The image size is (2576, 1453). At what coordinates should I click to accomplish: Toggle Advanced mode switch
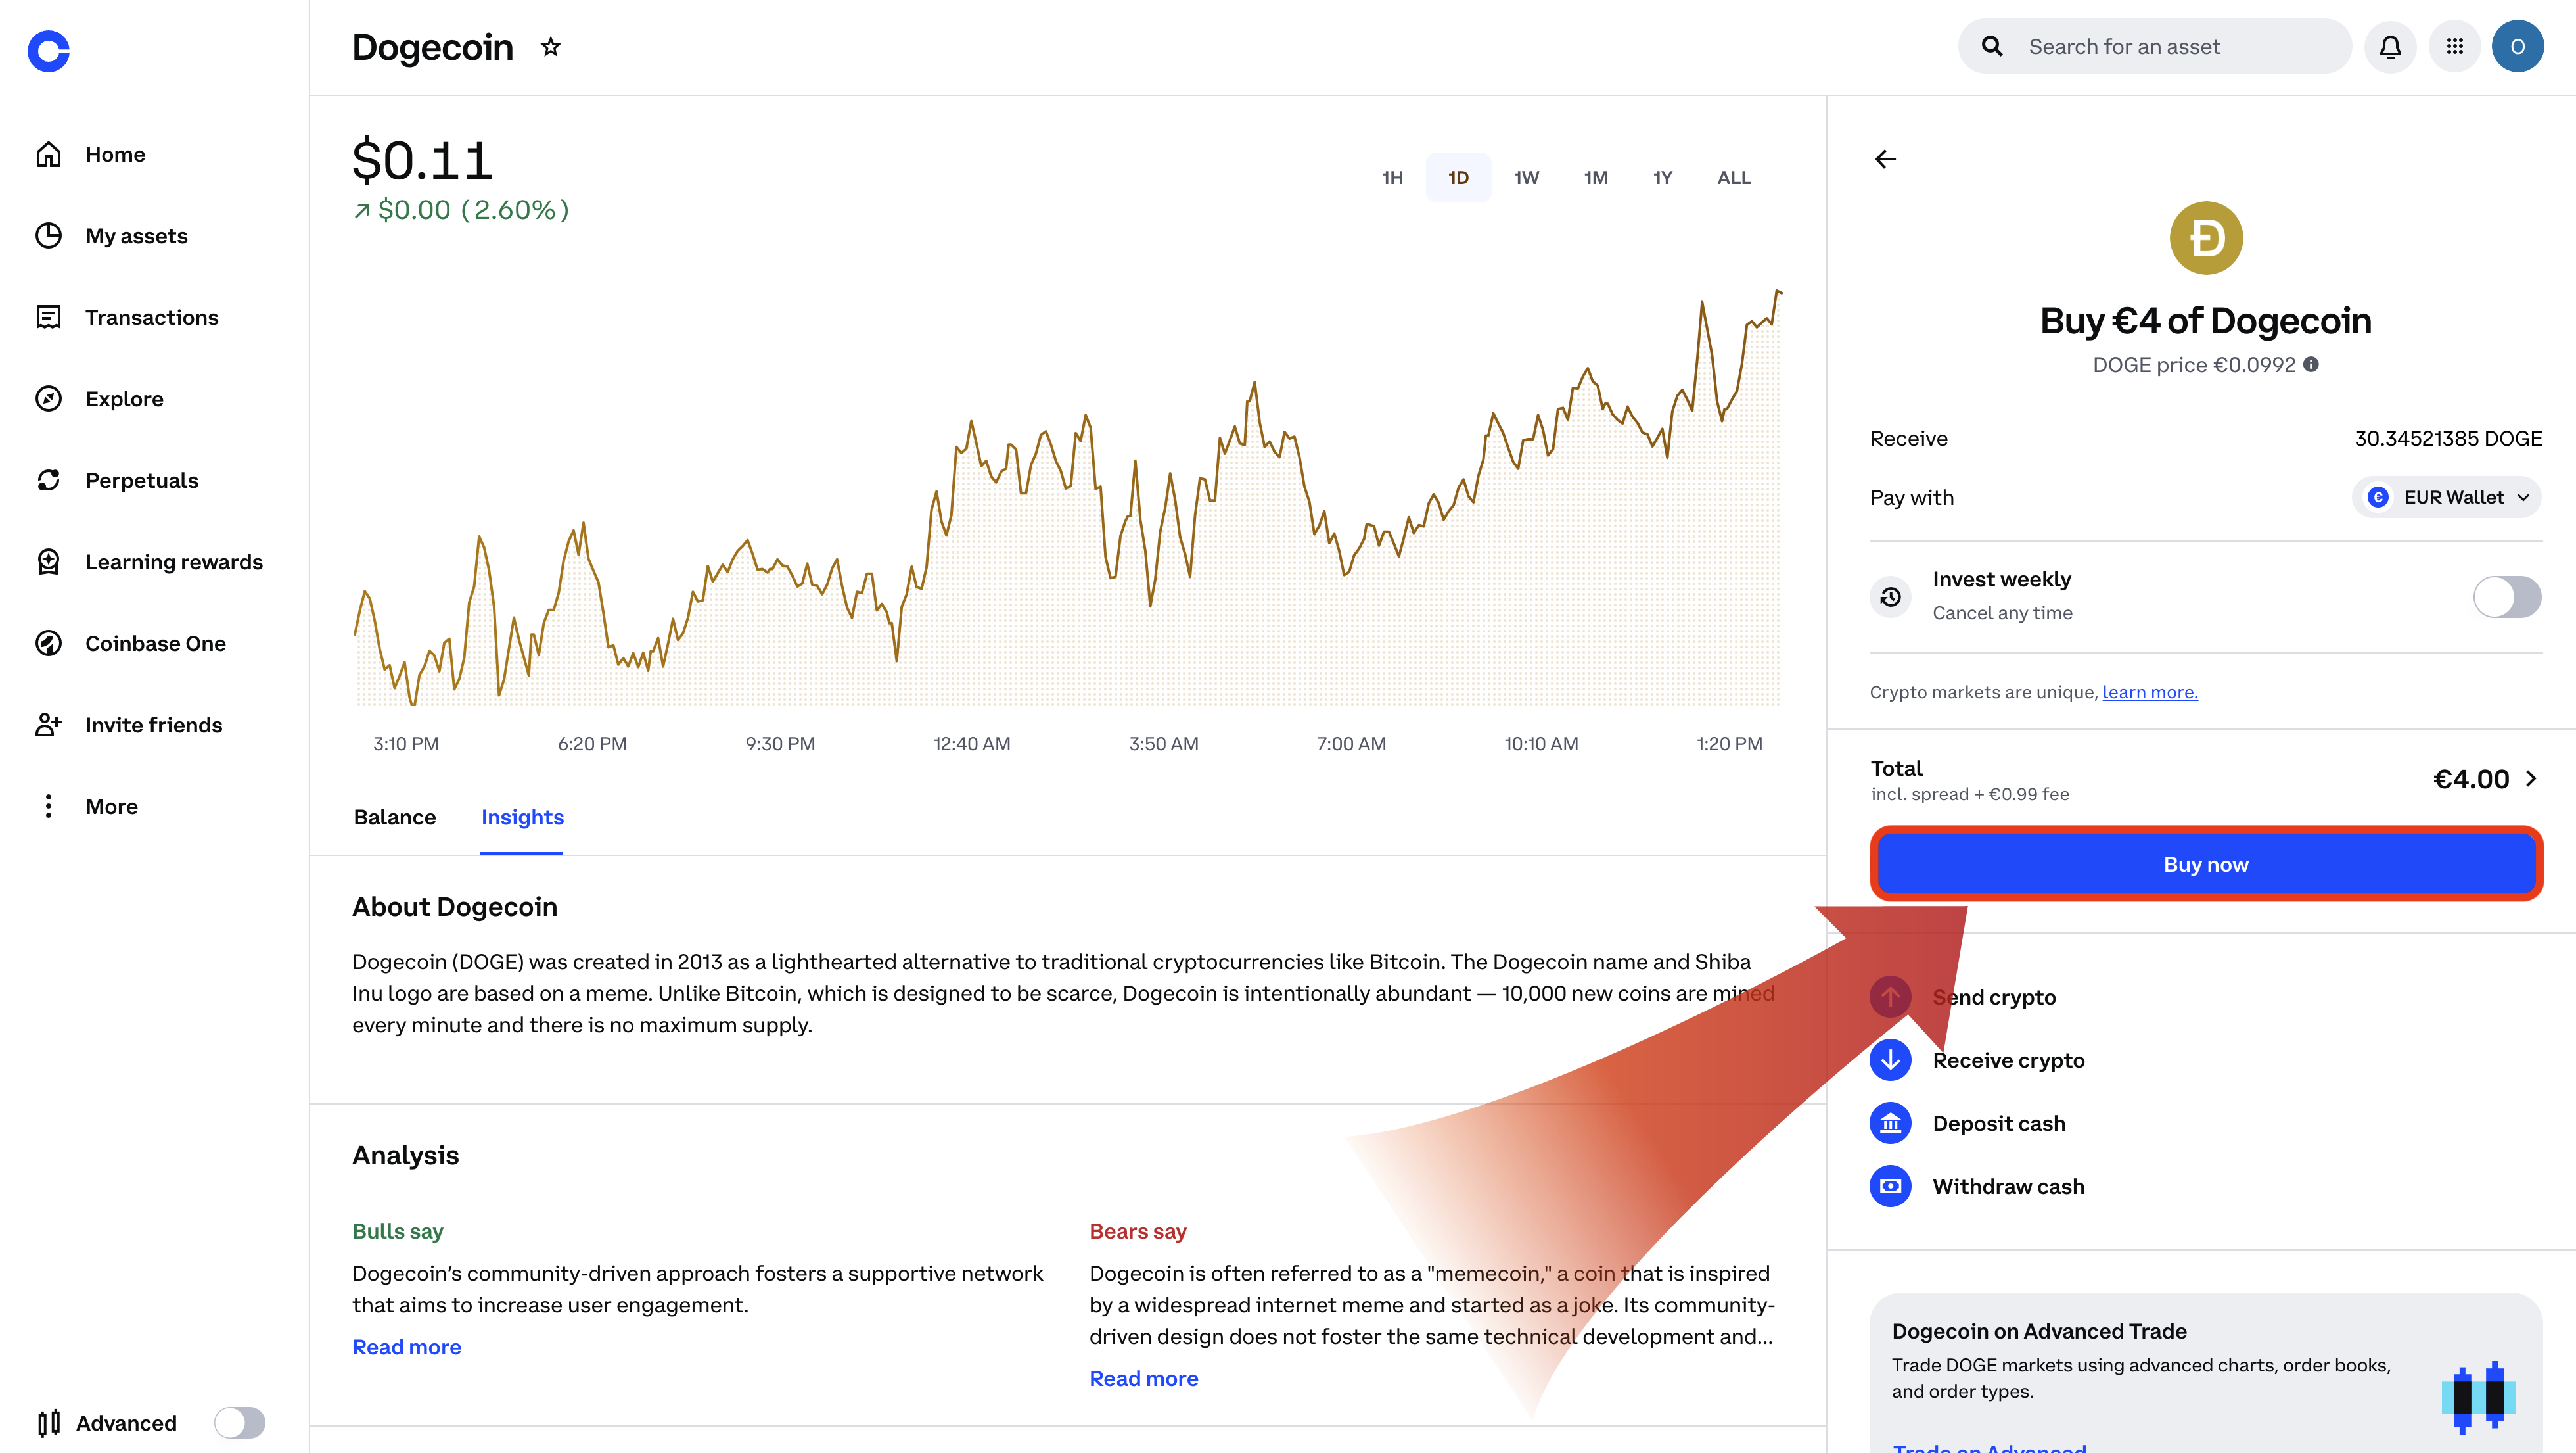pyautogui.click(x=240, y=1422)
